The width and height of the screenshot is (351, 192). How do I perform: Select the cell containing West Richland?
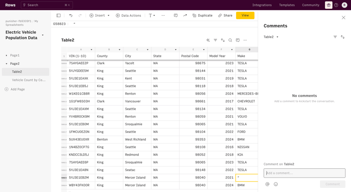pyautogui.click(x=137, y=140)
